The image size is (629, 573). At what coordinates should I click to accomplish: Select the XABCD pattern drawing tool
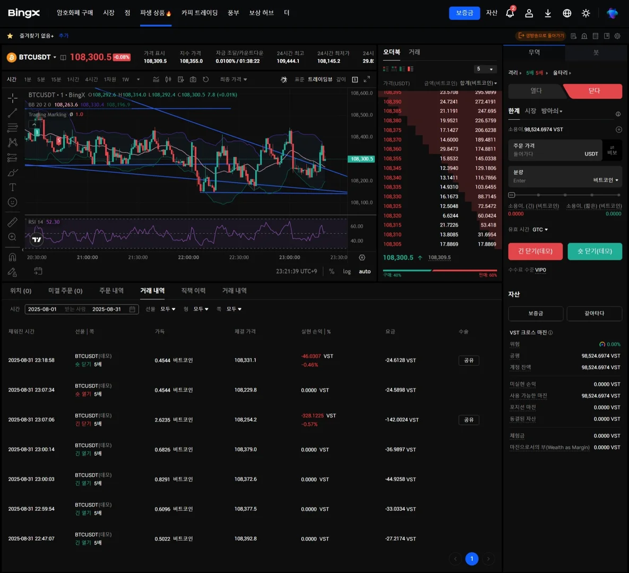[x=12, y=142]
